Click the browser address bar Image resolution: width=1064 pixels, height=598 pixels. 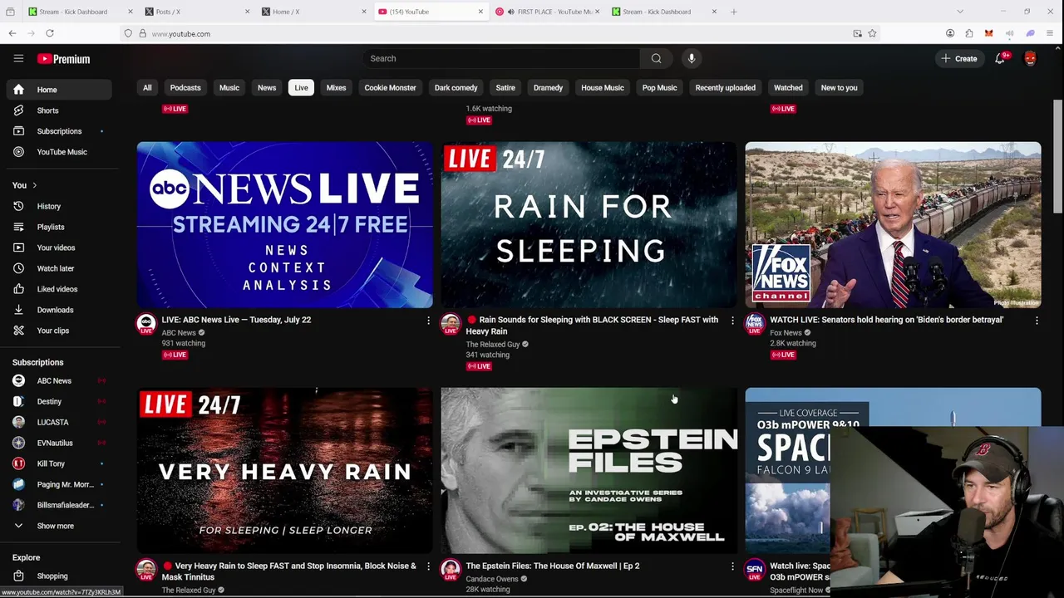tap(499, 33)
